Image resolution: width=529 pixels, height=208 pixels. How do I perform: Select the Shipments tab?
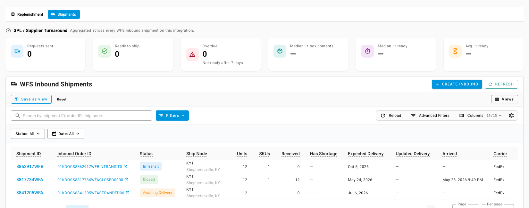(x=64, y=14)
